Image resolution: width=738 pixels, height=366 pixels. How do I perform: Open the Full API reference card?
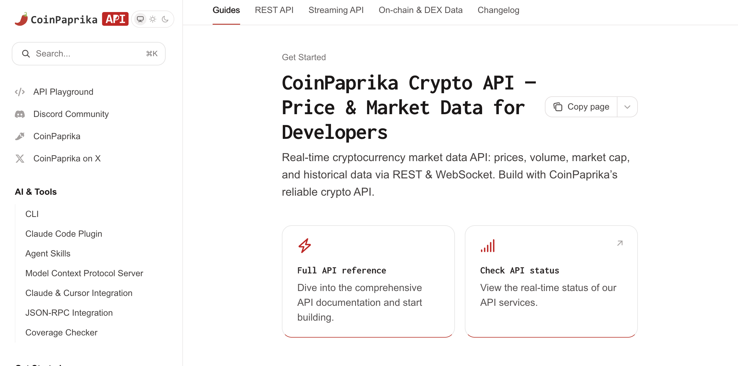click(368, 281)
